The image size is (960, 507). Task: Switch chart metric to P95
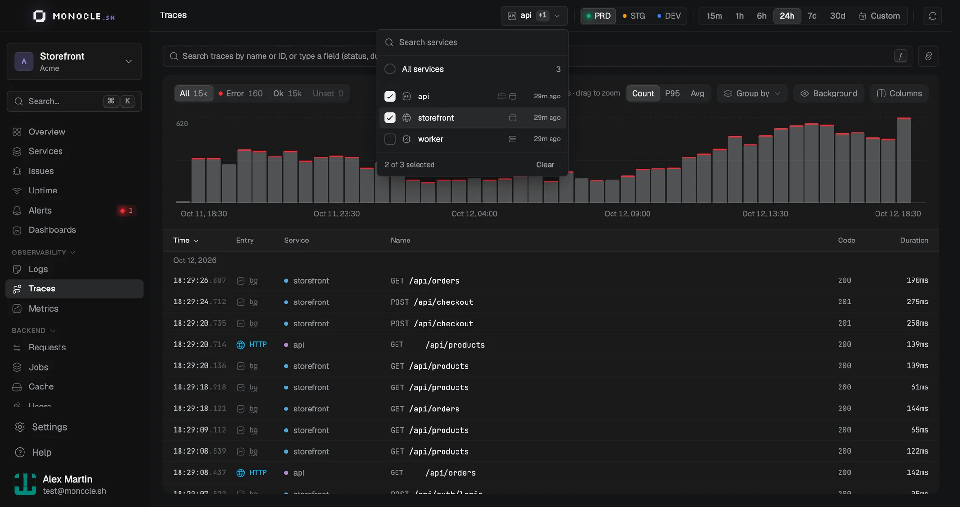tap(672, 93)
